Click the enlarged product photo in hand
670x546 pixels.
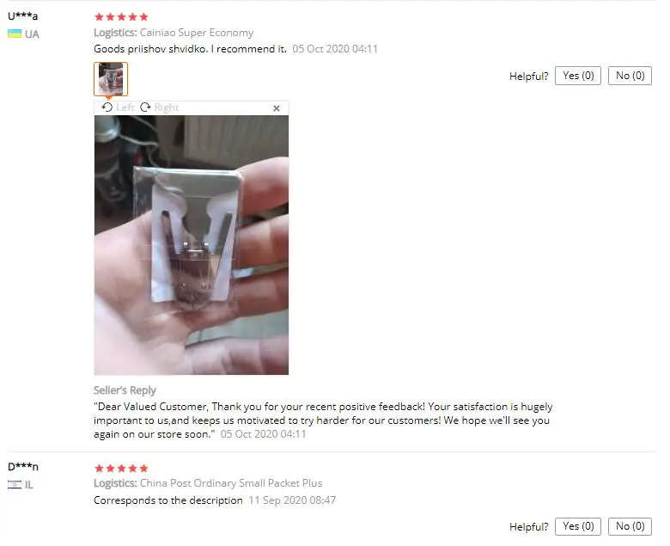click(x=192, y=245)
